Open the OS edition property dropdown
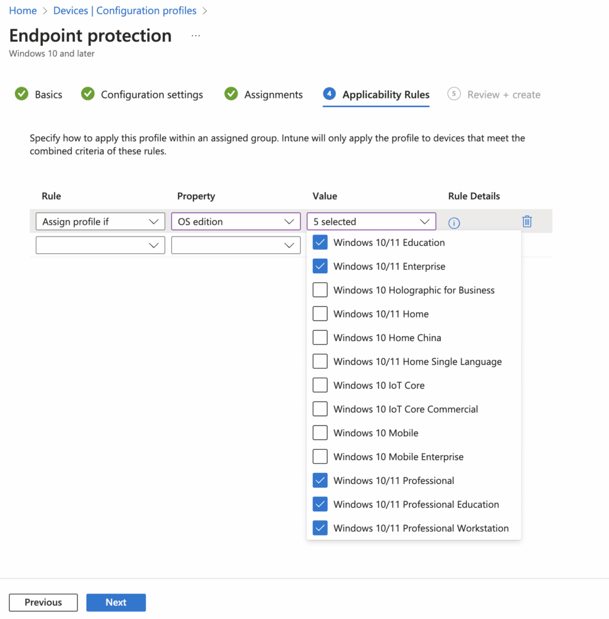 [235, 221]
